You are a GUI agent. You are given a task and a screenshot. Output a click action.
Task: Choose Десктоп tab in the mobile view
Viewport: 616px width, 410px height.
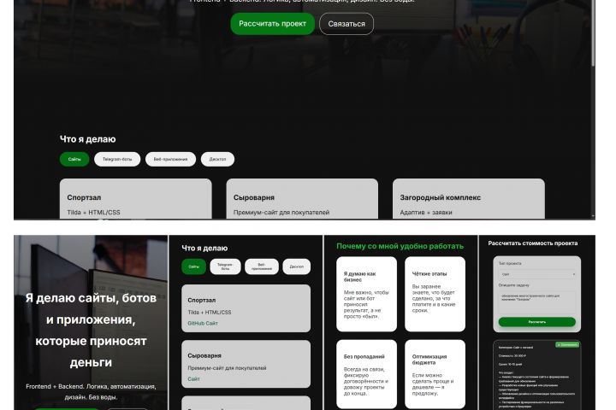click(x=297, y=266)
